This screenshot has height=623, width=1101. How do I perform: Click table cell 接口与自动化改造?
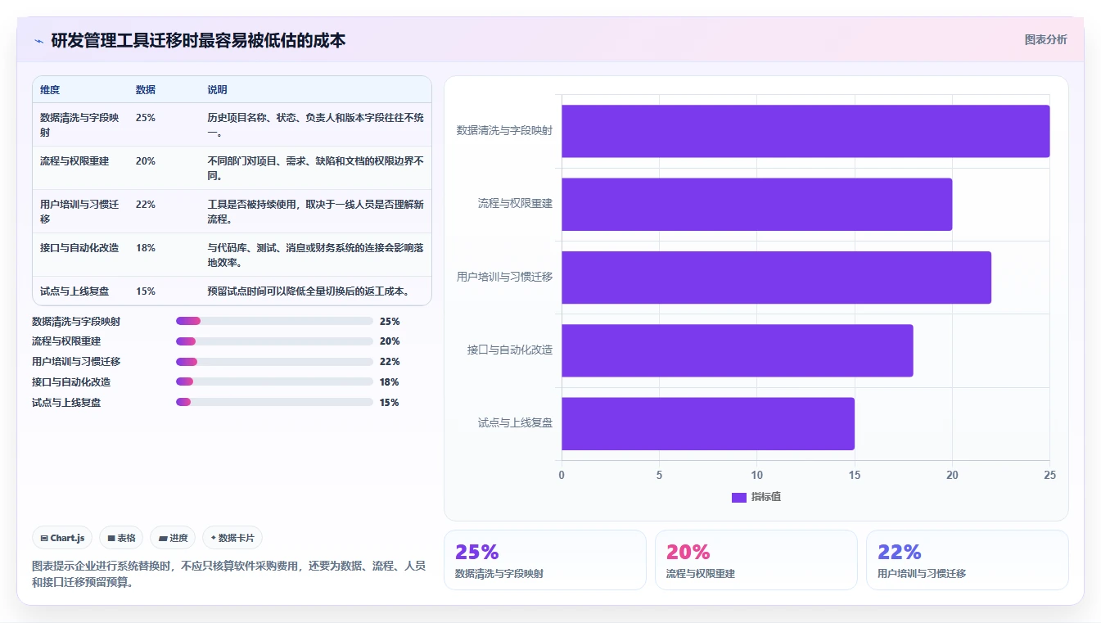(79, 248)
